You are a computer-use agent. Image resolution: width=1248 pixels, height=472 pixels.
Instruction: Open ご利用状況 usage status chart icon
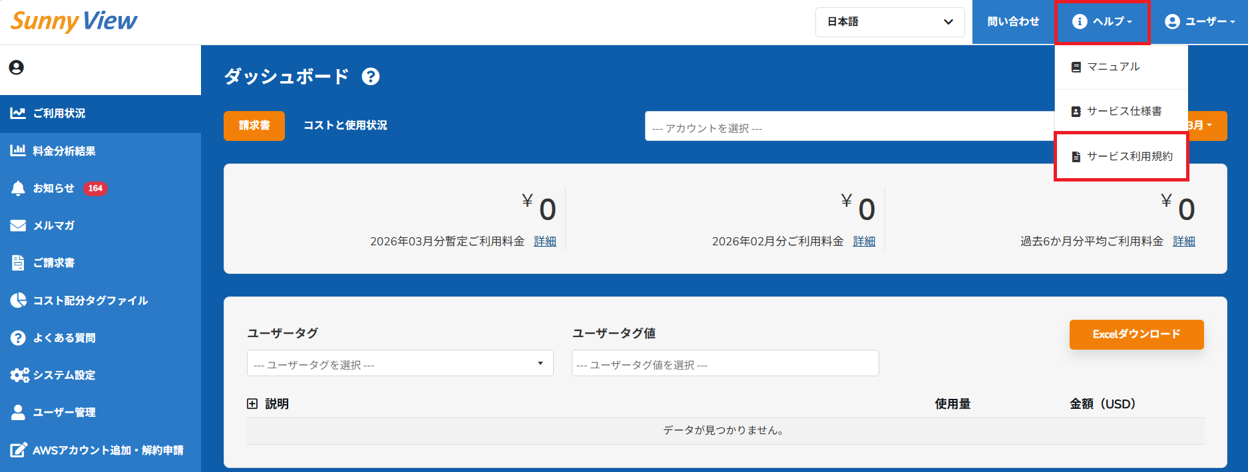(18, 114)
